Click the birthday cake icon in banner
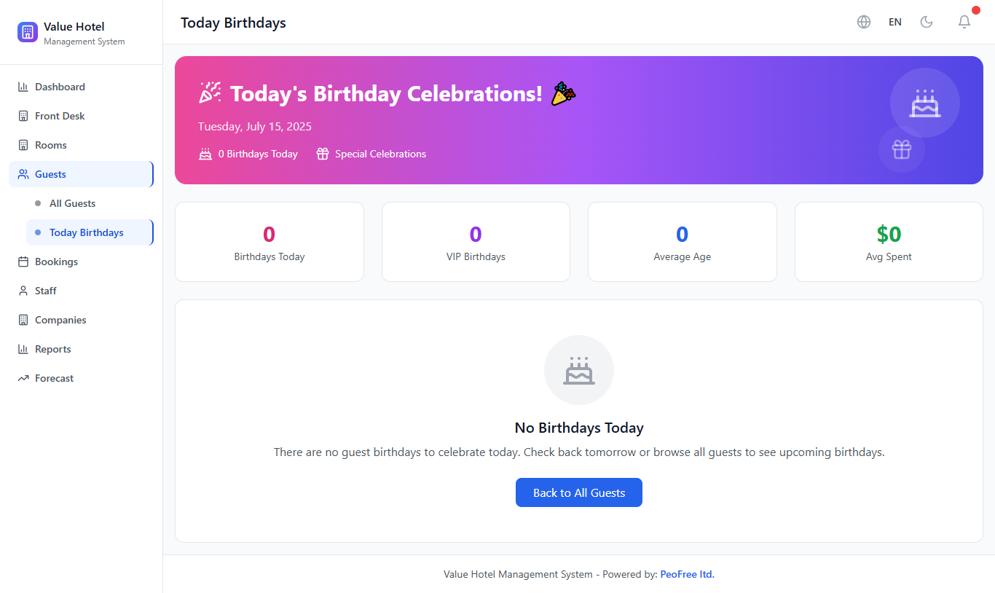 [924, 103]
